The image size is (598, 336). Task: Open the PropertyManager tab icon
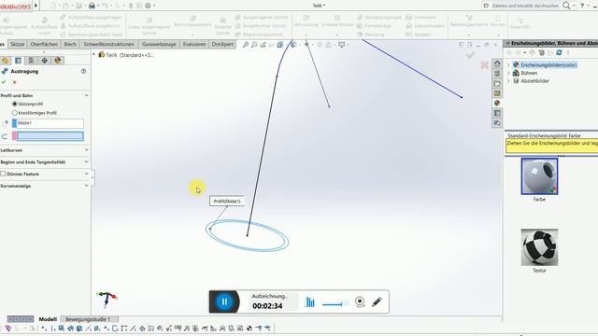pyautogui.click(x=18, y=61)
